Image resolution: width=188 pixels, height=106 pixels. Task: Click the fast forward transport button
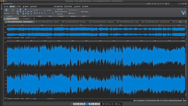click(83, 104)
